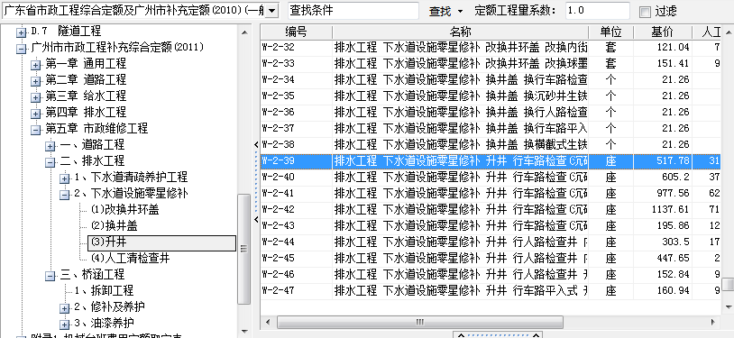Screen dimensions: 734x338
Task: Click the 单位 column header
Action: pos(610,32)
